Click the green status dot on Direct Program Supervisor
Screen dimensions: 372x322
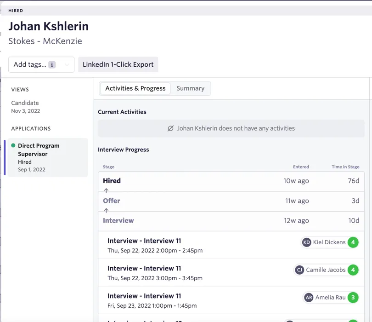click(x=13, y=145)
